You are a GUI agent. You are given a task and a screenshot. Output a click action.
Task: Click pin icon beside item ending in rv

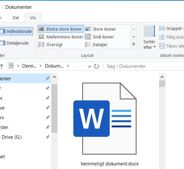pos(47,117)
